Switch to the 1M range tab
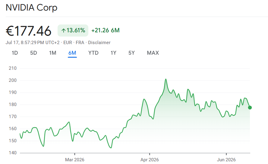This screenshot has width=268, height=164. click(53, 53)
